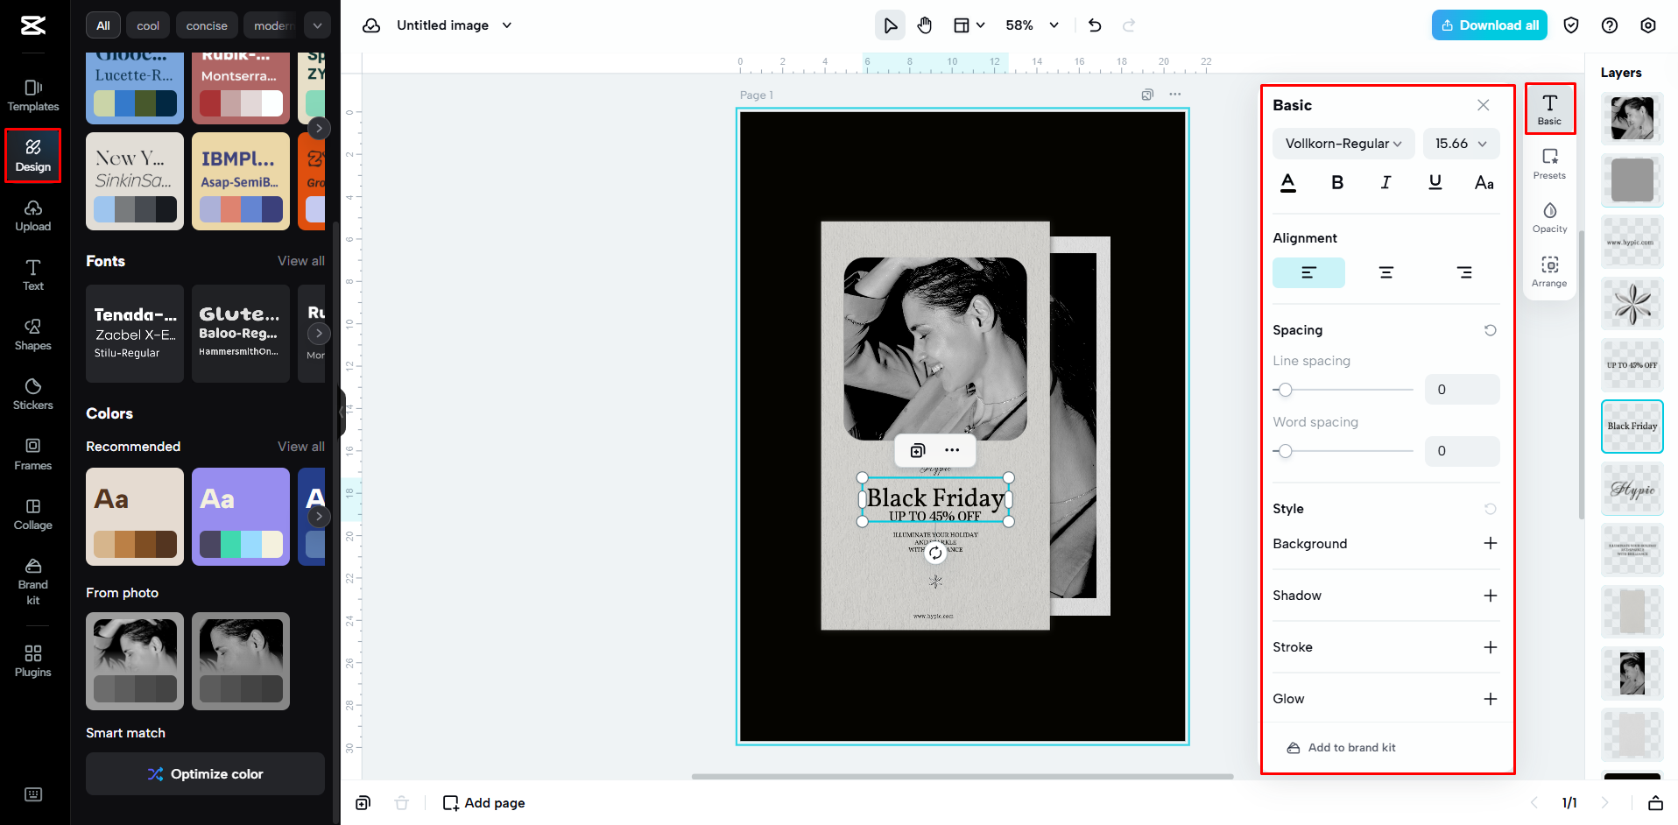Image resolution: width=1678 pixels, height=825 pixels.
Task: Open the font size dropdown
Action: pos(1460,143)
